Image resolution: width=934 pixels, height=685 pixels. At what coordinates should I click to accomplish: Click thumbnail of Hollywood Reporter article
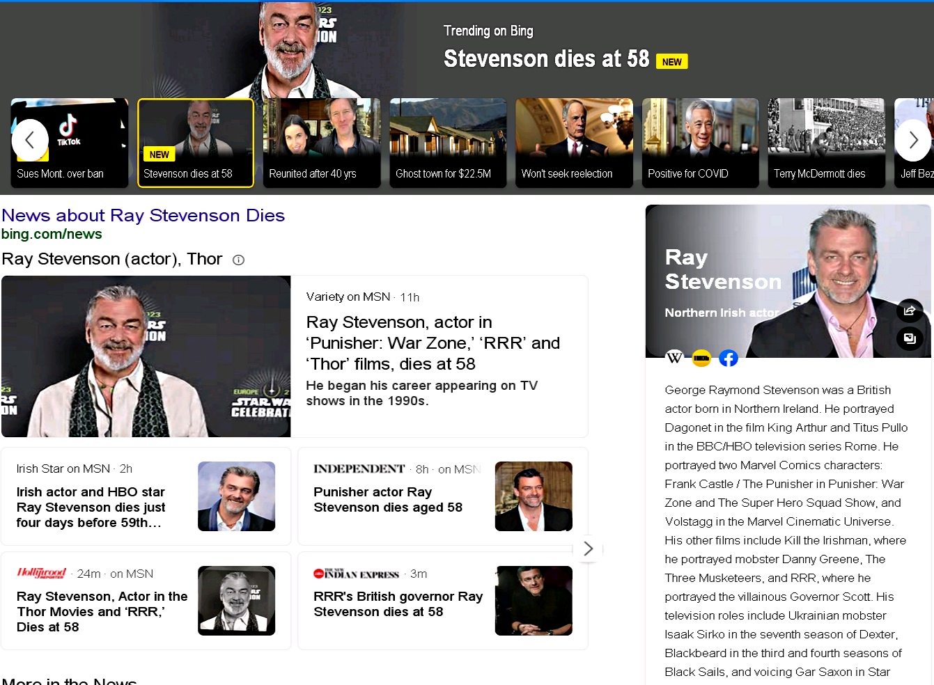237,601
